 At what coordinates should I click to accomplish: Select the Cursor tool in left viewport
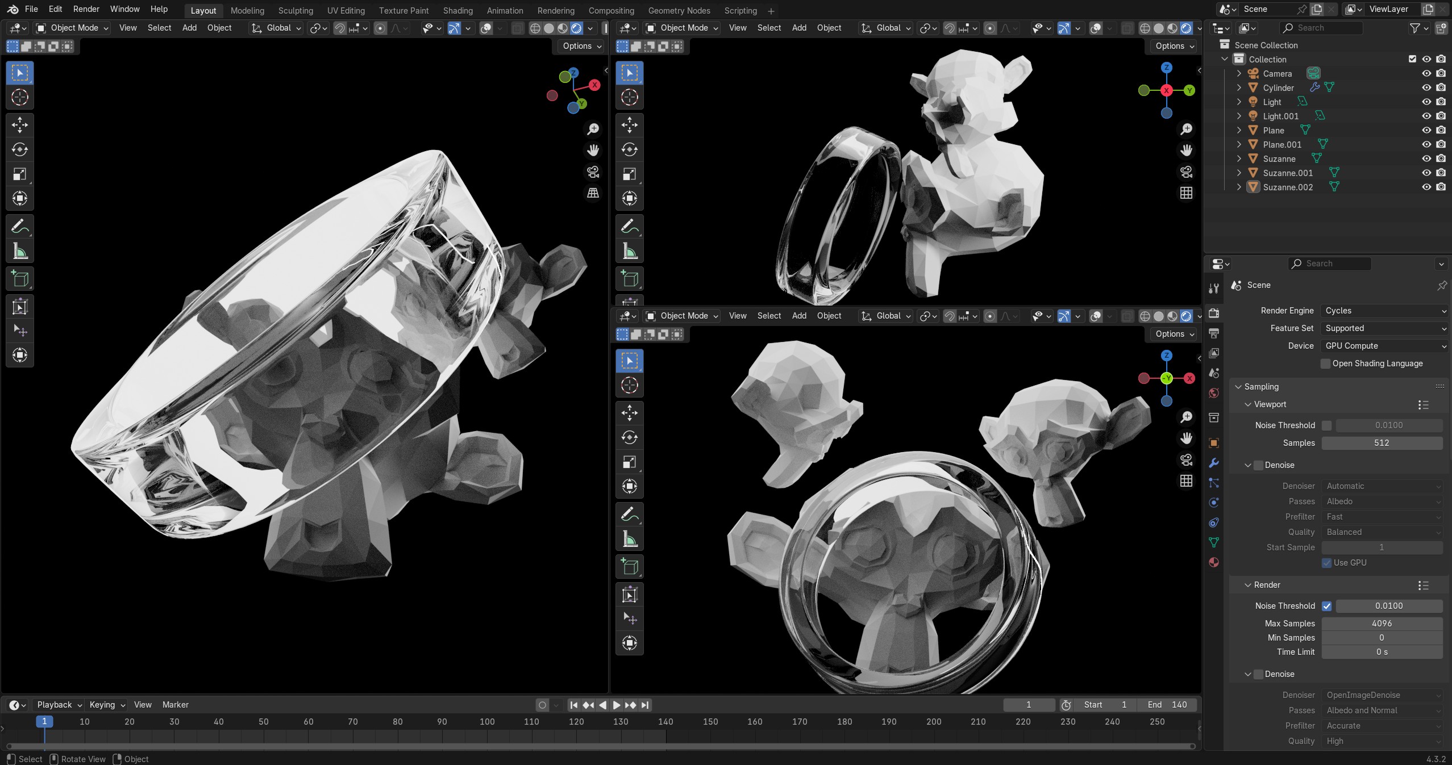[20, 97]
